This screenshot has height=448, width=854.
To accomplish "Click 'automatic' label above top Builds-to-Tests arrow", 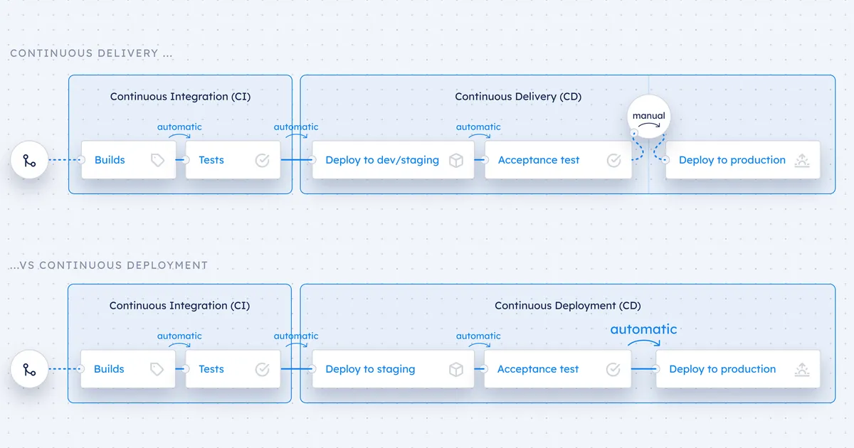I will (x=179, y=127).
